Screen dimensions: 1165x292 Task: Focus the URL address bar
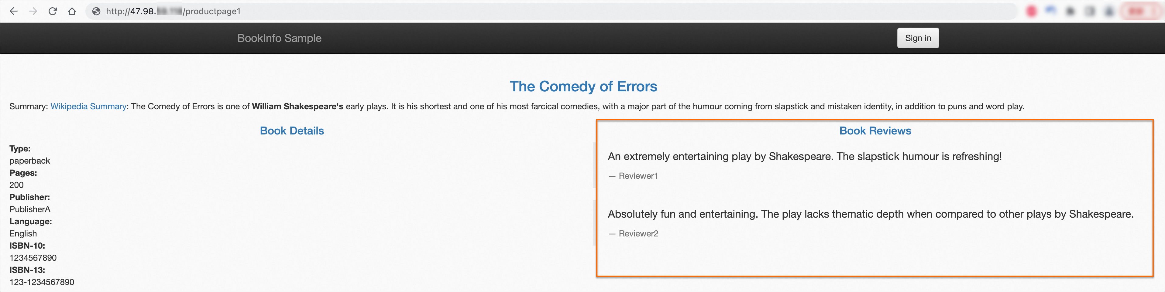coord(543,11)
